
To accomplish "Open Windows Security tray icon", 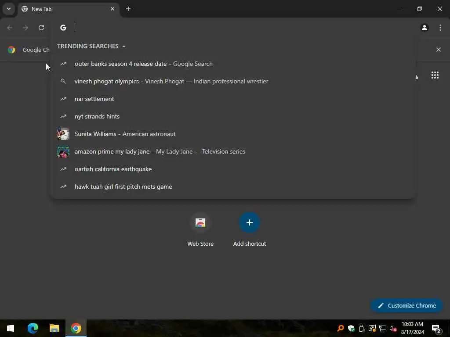I will [x=351, y=328].
